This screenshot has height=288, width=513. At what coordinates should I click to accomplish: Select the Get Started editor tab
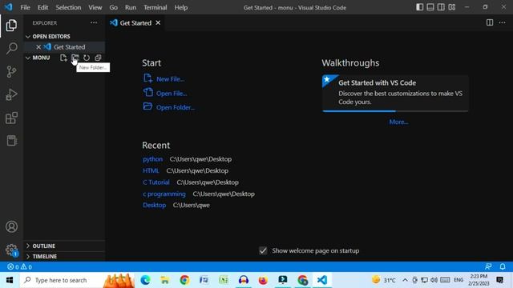[x=135, y=23]
